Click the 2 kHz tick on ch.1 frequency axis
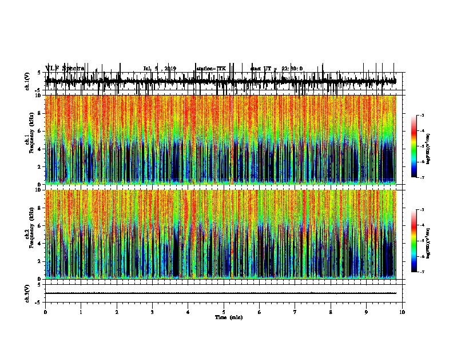 pyautogui.click(x=39, y=167)
